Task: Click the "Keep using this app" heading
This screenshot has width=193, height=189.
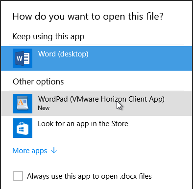Action: coord(48,36)
